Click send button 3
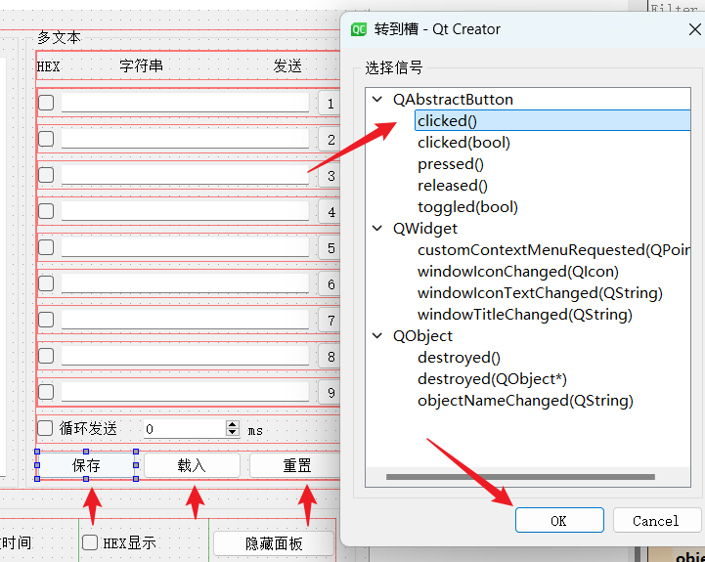 click(330, 176)
